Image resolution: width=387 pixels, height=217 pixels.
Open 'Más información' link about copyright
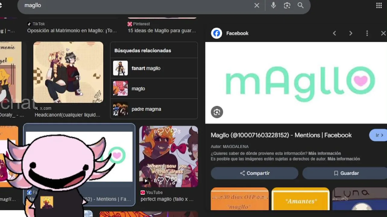(x=344, y=159)
